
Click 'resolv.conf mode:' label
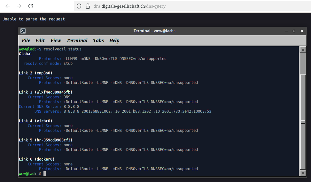pos(42,63)
